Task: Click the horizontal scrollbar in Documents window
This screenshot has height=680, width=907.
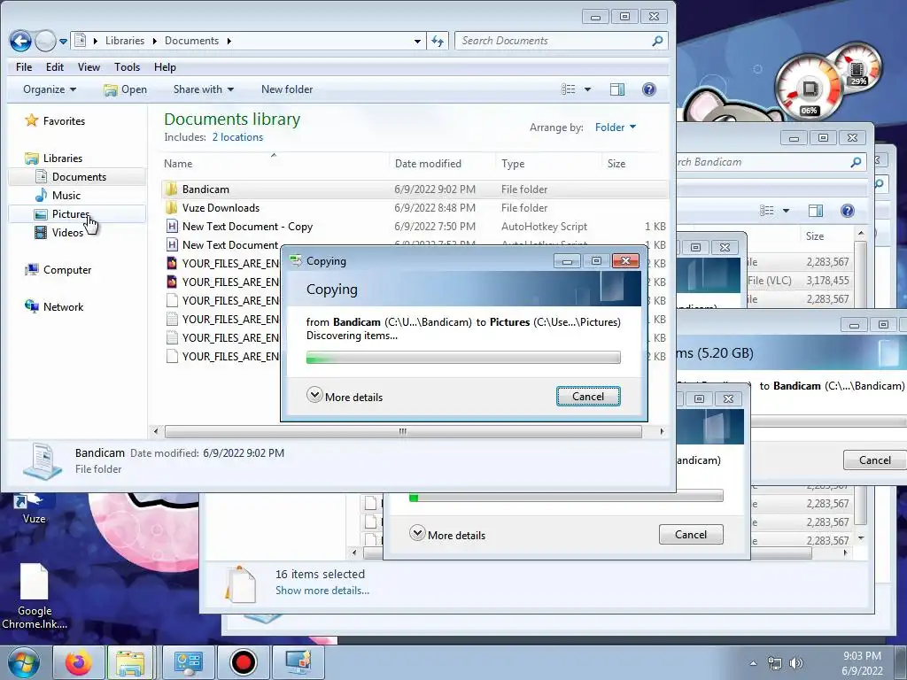Action: [x=403, y=431]
